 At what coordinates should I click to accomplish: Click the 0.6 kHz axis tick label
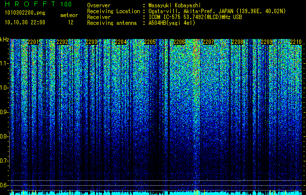(4, 185)
